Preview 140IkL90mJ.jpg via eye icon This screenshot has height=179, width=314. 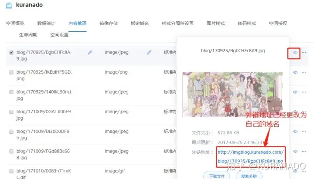click(295, 92)
